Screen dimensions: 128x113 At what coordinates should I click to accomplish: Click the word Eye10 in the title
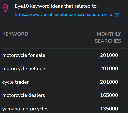click(x=22, y=6)
